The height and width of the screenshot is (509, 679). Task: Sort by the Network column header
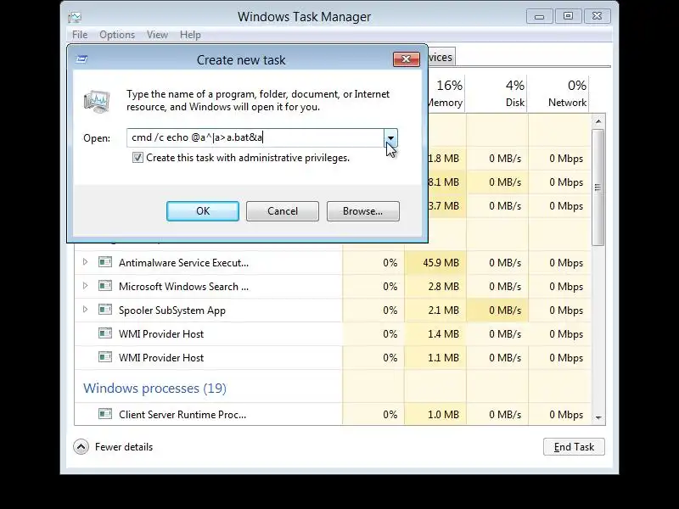[558, 94]
